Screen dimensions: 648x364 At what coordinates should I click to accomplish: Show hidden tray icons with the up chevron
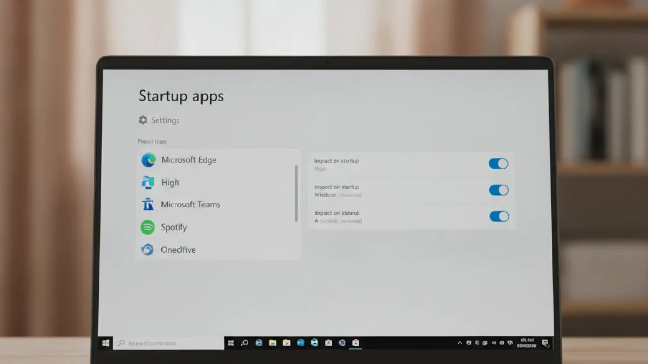(x=460, y=343)
